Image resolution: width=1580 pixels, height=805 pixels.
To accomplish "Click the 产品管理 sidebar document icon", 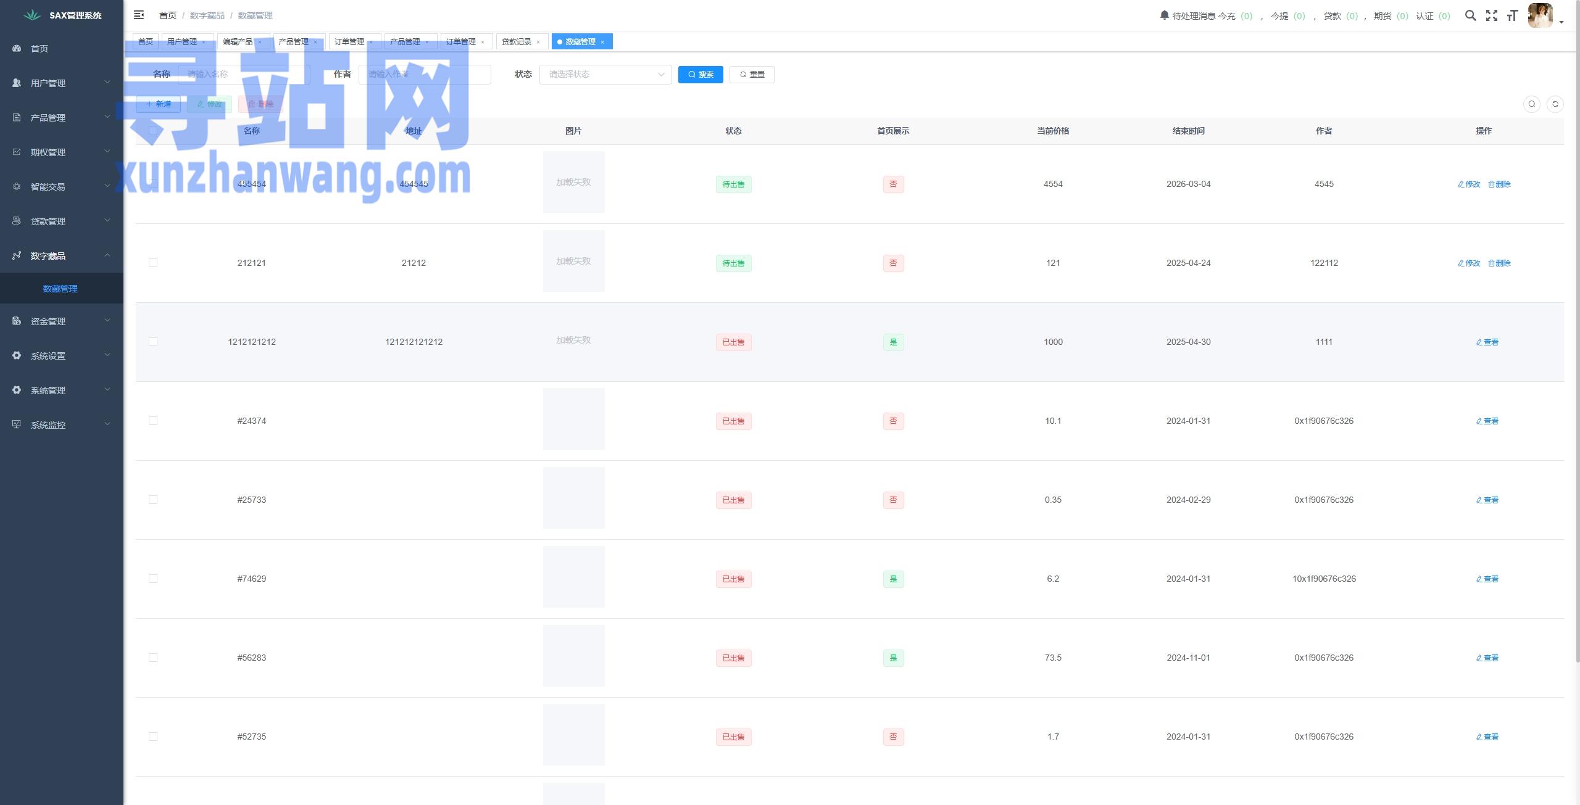I will coord(17,117).
